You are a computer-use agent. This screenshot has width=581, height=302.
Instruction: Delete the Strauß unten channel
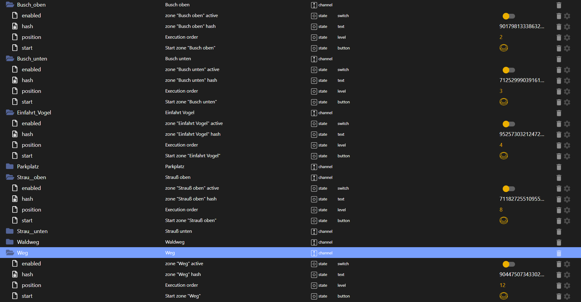tap(559, 232)
